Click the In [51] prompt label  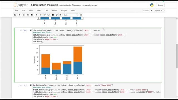23,85
